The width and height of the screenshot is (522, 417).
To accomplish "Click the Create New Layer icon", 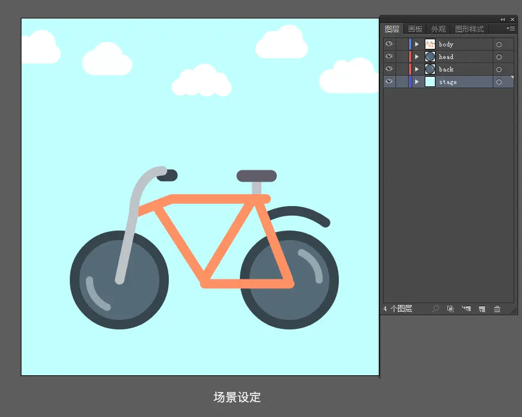I will pos(481,309).
